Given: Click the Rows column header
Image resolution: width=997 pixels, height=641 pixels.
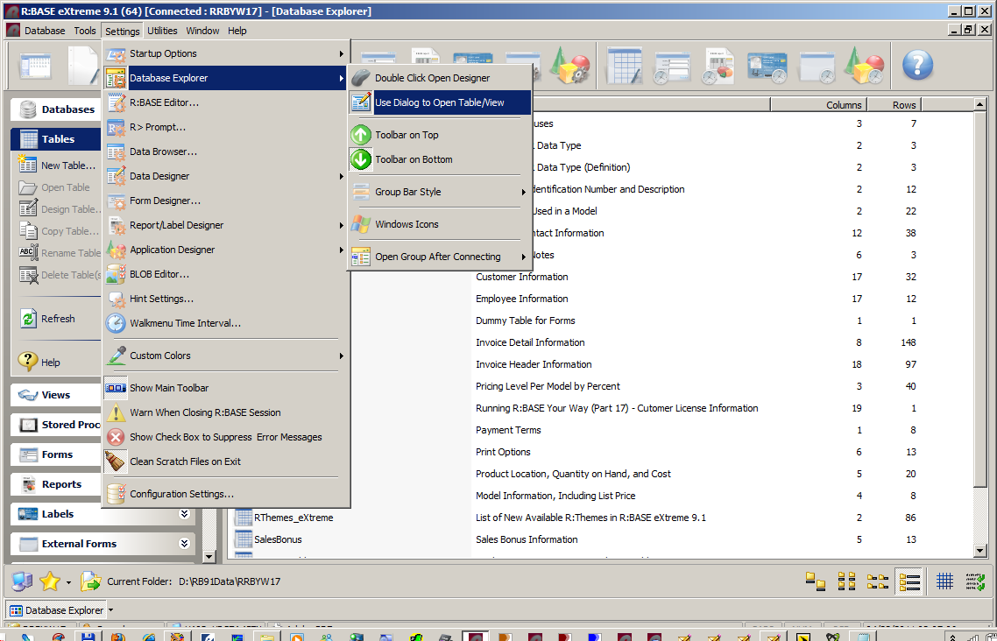Looking at the screenshot, I should coord(904,105).
